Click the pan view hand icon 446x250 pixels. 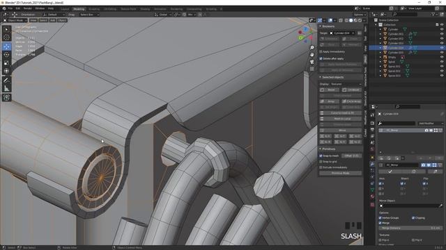[x=312, y=54]
